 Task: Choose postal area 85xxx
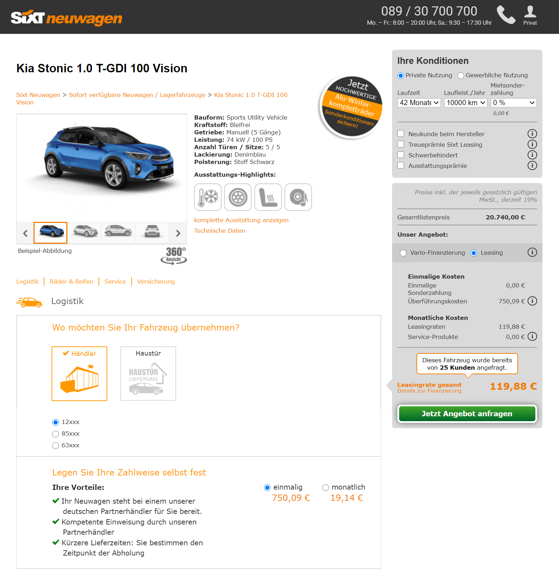point(55,434)
